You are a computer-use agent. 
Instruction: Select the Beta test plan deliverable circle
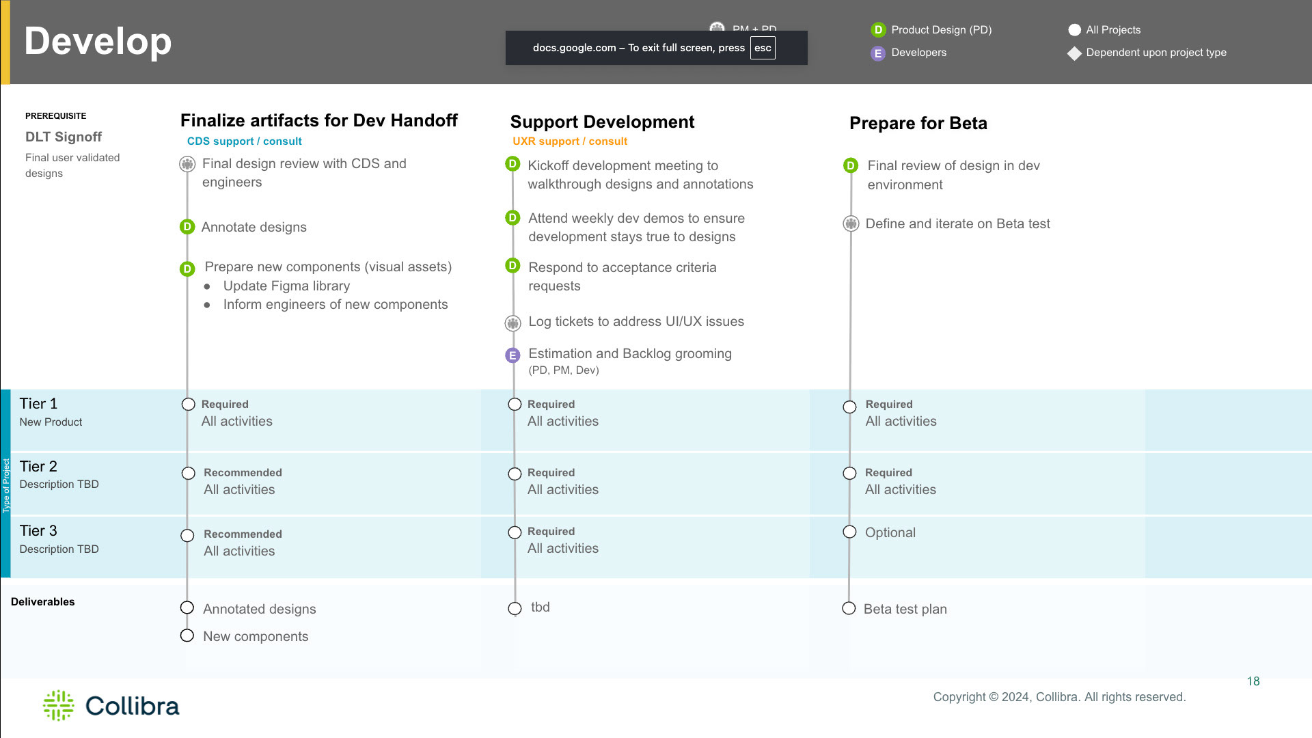849,609
